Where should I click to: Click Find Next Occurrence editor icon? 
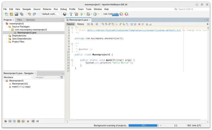click(110, 24)
